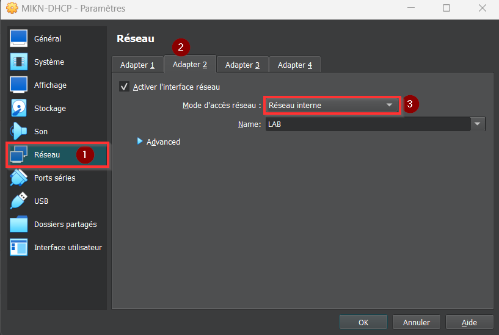Open the Général settings icon
499x335 pixels.
tap(19, 38)
